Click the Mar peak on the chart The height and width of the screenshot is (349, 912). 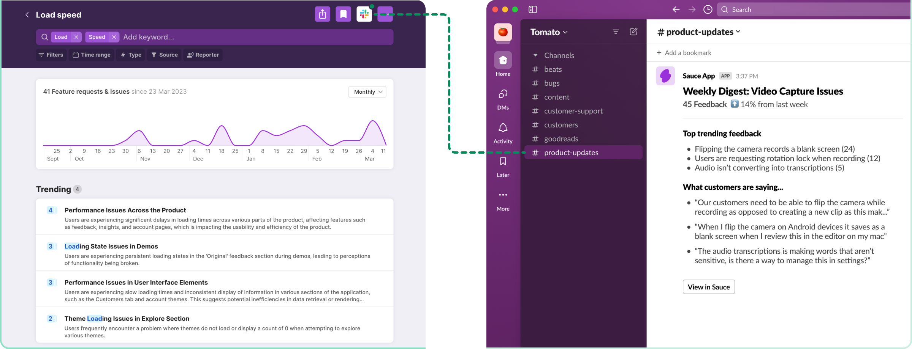pyautogui.click(x=373, y=121)
